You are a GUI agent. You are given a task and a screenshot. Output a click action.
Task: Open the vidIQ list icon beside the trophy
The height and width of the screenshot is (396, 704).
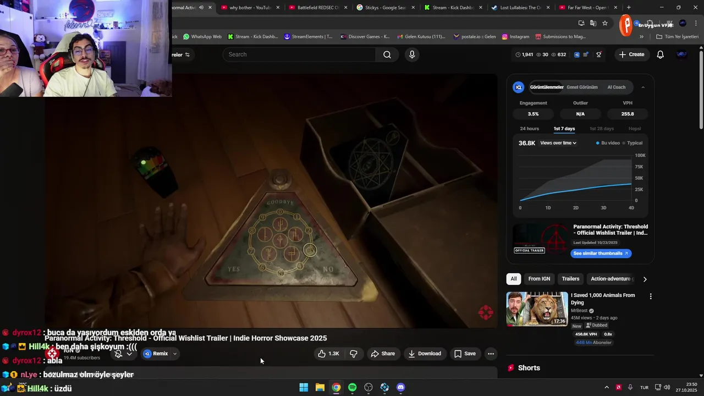click(586, 54)
